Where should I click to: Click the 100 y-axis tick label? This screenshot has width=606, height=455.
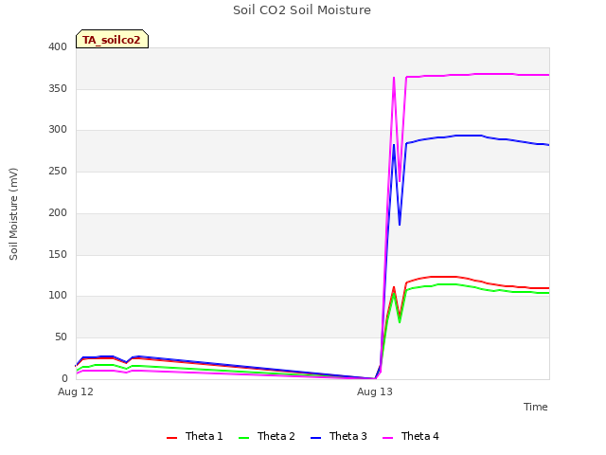coord(58,296)
